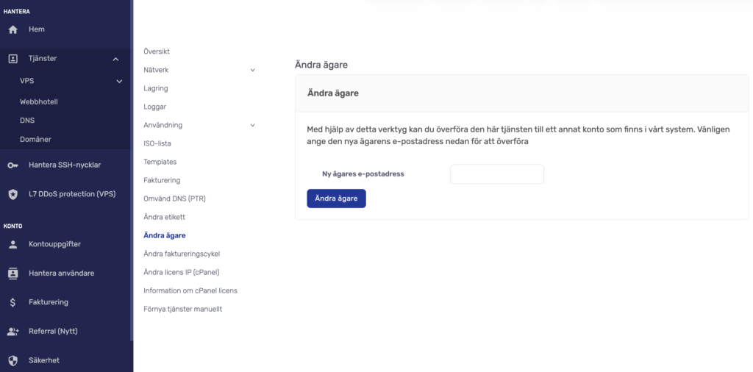Click the Hantera användare icon
The image size is (753, 372).
tap(13, 273)
